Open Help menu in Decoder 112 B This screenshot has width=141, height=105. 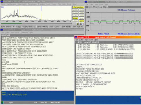[96, 40]
